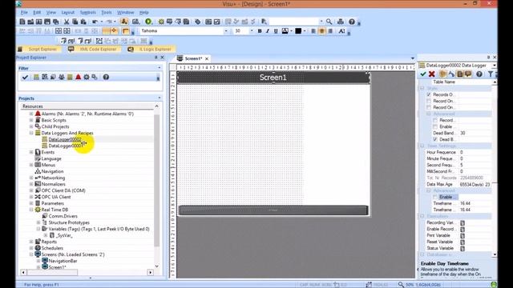The width and height of the screenshot is (513, 288).
Task: Click the Properties panel help question icon
Action: [479, 74]
